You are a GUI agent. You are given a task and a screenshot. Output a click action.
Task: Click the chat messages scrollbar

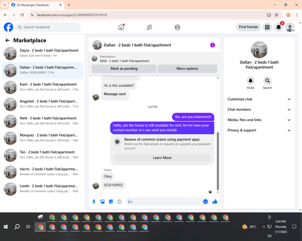point(217,161)
